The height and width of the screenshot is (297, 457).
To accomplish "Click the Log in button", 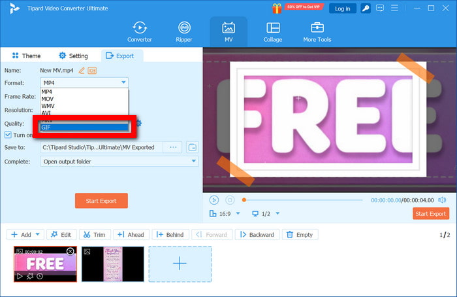I will (x=343, y=9).
